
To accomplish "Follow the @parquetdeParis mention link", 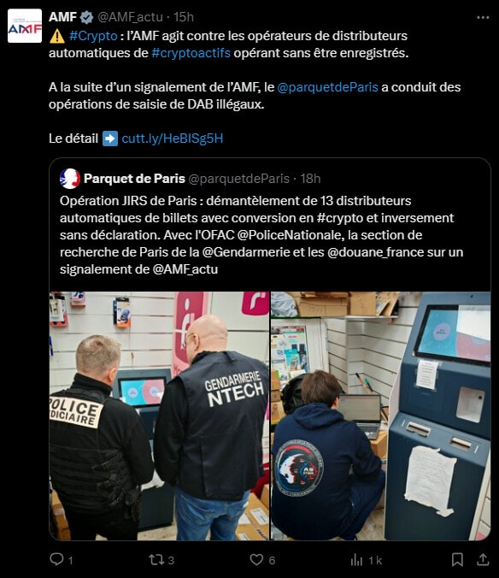I will [327, 87].
